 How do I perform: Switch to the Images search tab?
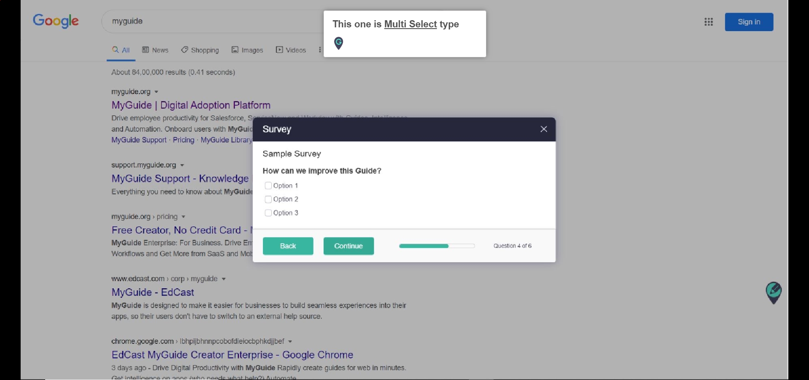click(x=247, y=50)
